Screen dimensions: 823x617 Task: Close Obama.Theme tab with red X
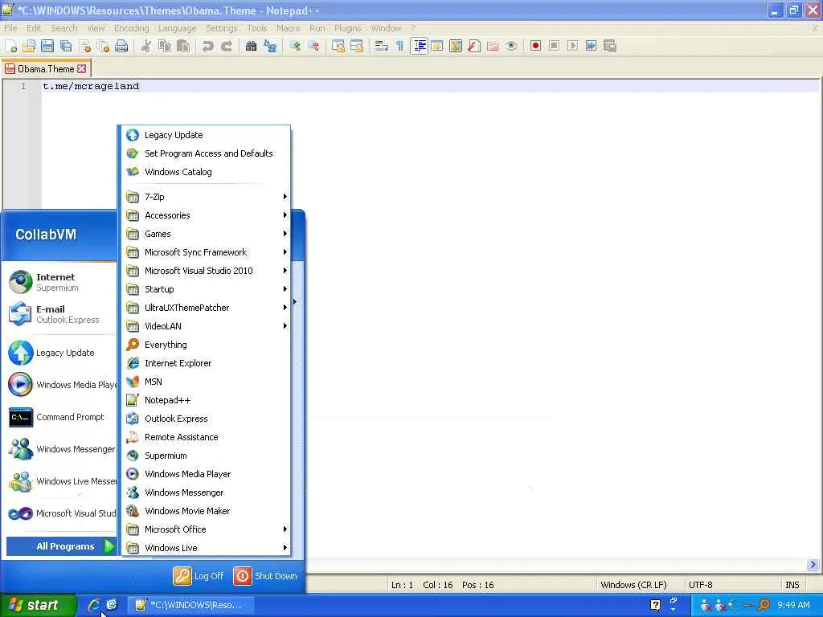[x=81, y=69]
